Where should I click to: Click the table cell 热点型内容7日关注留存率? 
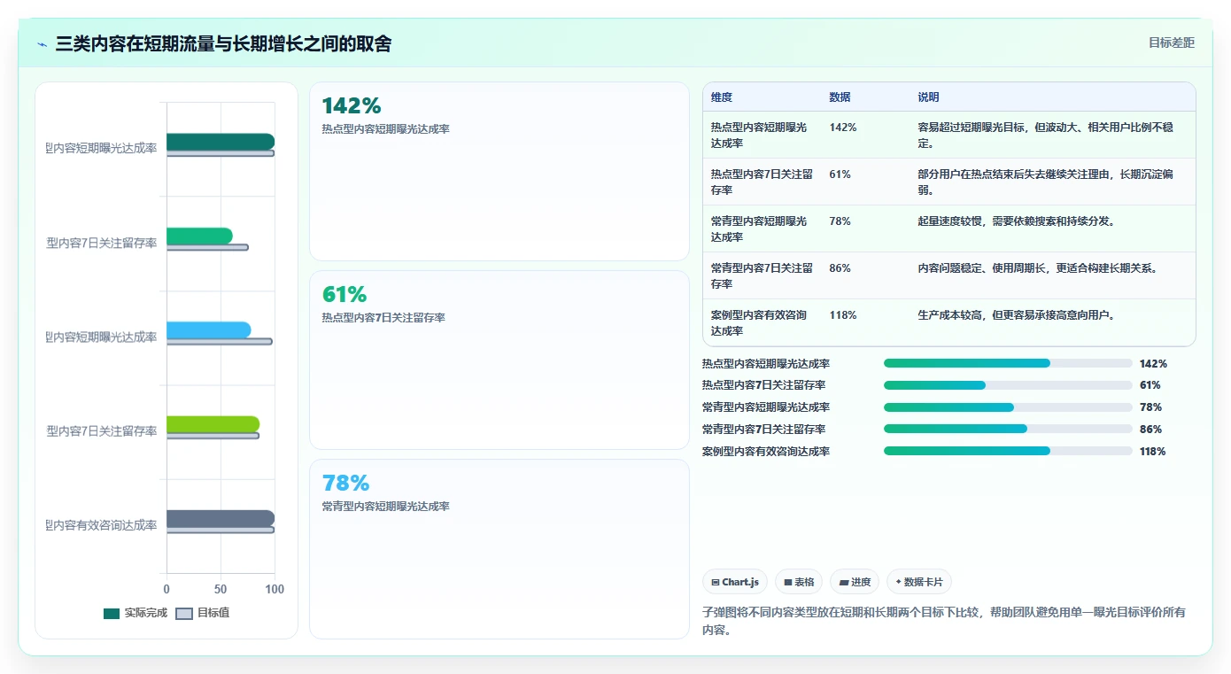click(762, 182)
